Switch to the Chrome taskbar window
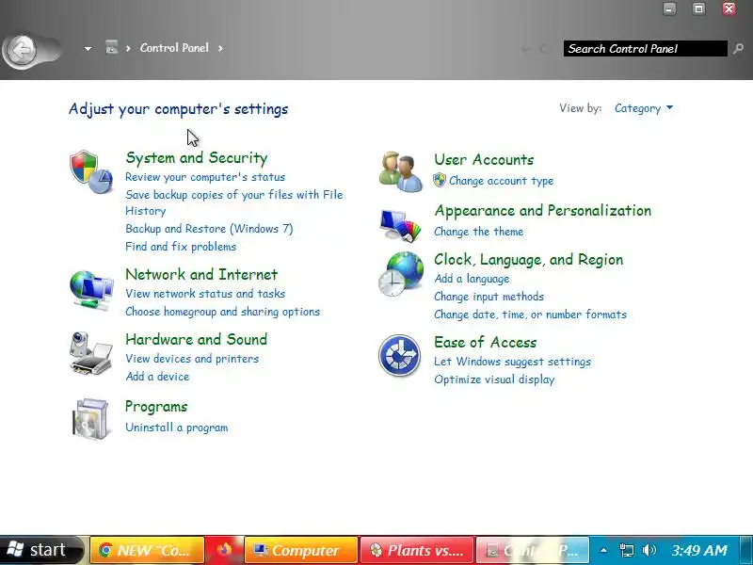The width and height of the screenshot is (753, 565). 147,550
